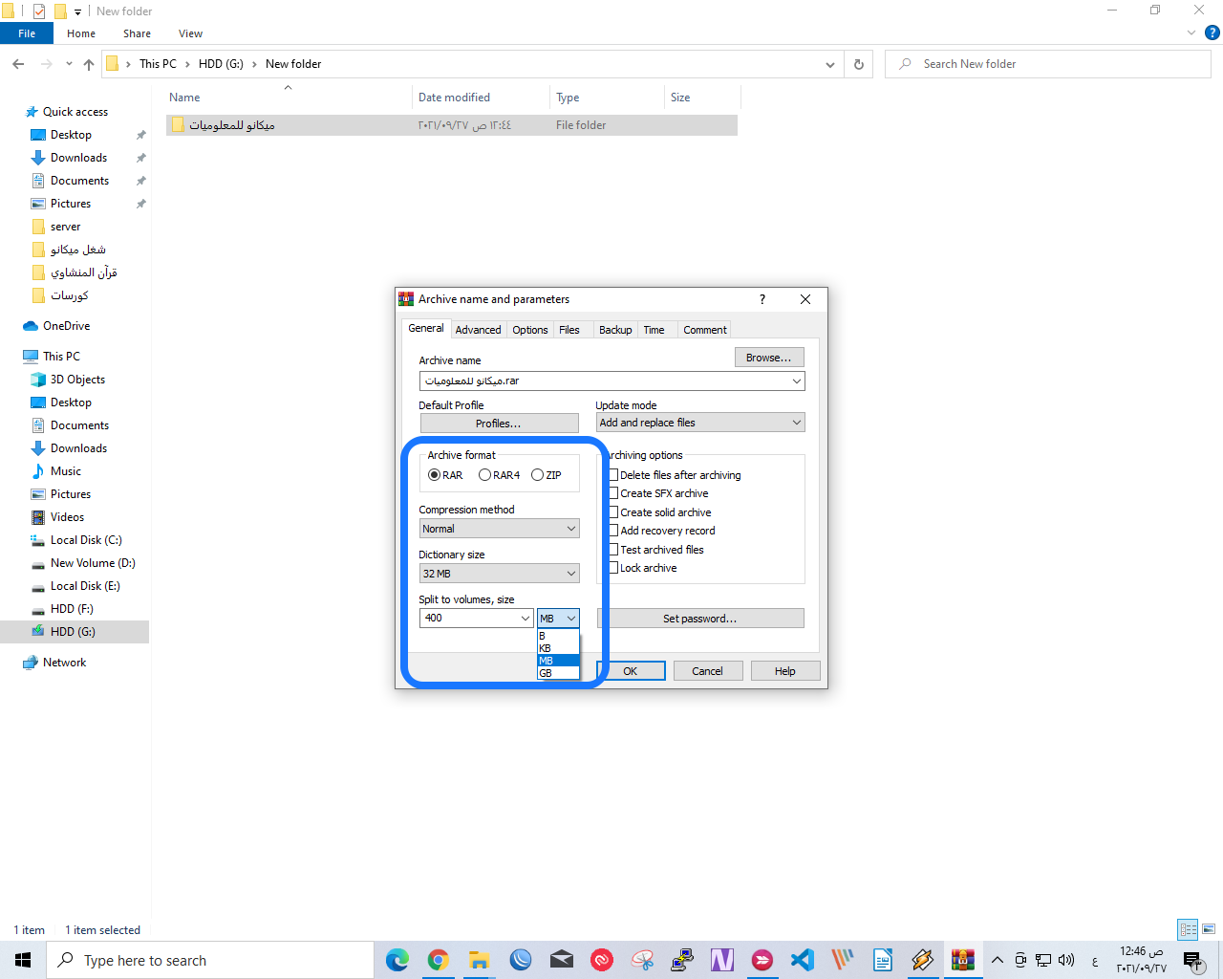This screenshot has width=1223, height=979.
Task: Choose B in the unit list
Action: [x=558, y=636]
